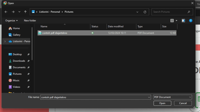Screen dimensions: 200x112
Task: Click the change view layout icon
Action: point(172,20)
